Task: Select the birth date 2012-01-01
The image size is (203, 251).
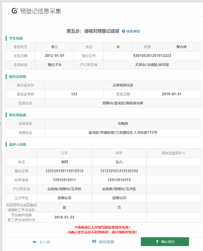Action: click(x=55, y=56)
